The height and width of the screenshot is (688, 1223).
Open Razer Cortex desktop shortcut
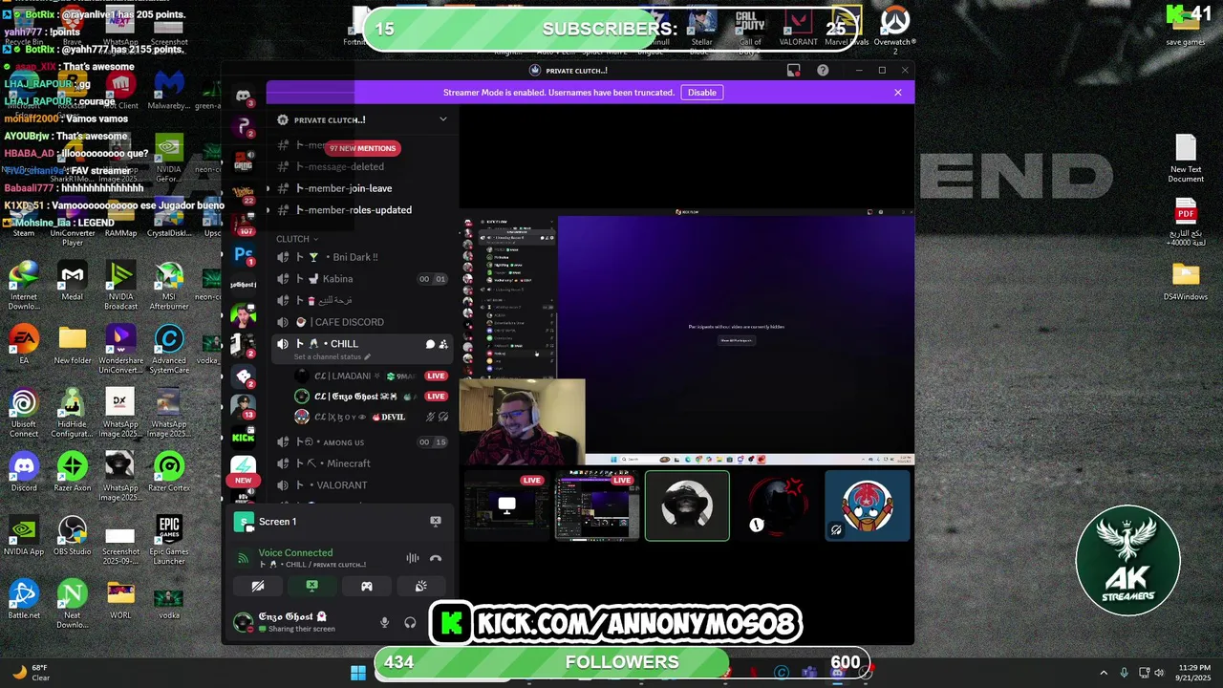169,473
